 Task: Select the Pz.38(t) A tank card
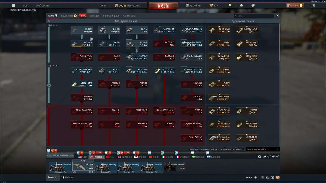pos(82,43)
